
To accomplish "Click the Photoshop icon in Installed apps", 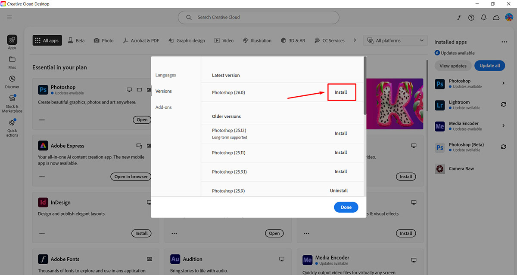I will tap(440, 84).
